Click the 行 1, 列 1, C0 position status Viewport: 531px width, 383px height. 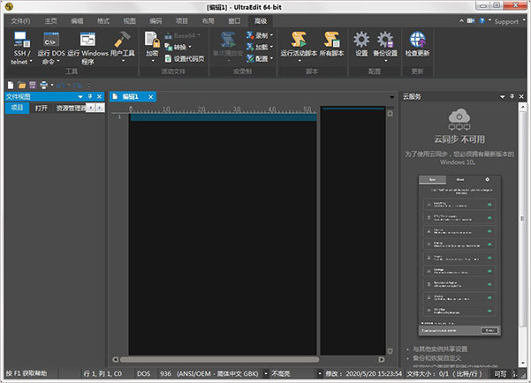[102, 374]
